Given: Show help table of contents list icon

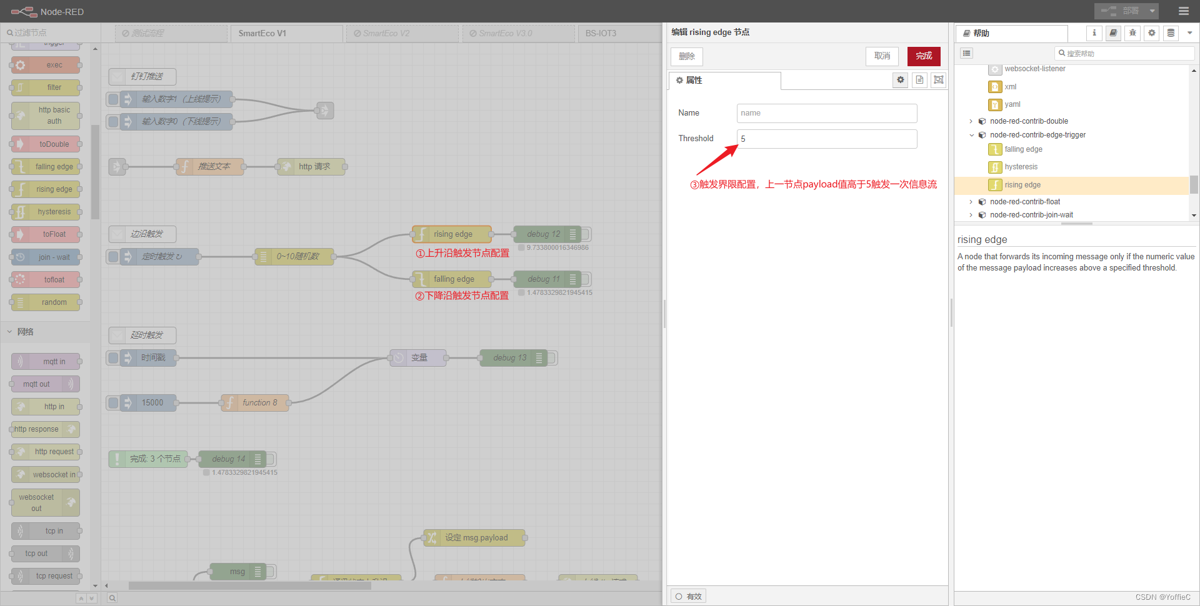Looking at the screenshot, I should click(x=966, y=53).
